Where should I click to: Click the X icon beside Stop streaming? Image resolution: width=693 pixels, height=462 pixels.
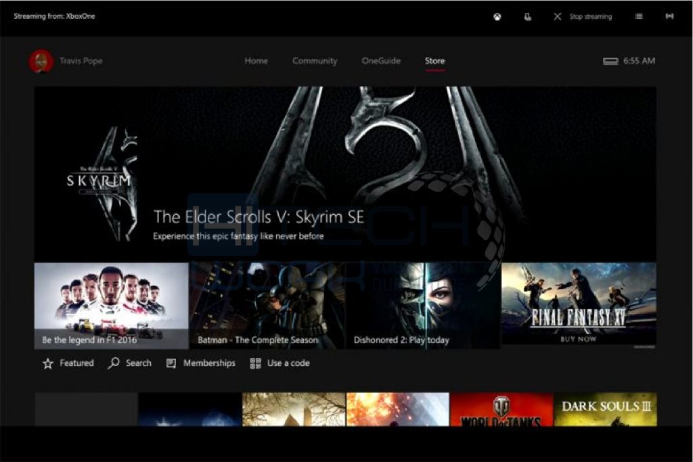tap(558, 16)
